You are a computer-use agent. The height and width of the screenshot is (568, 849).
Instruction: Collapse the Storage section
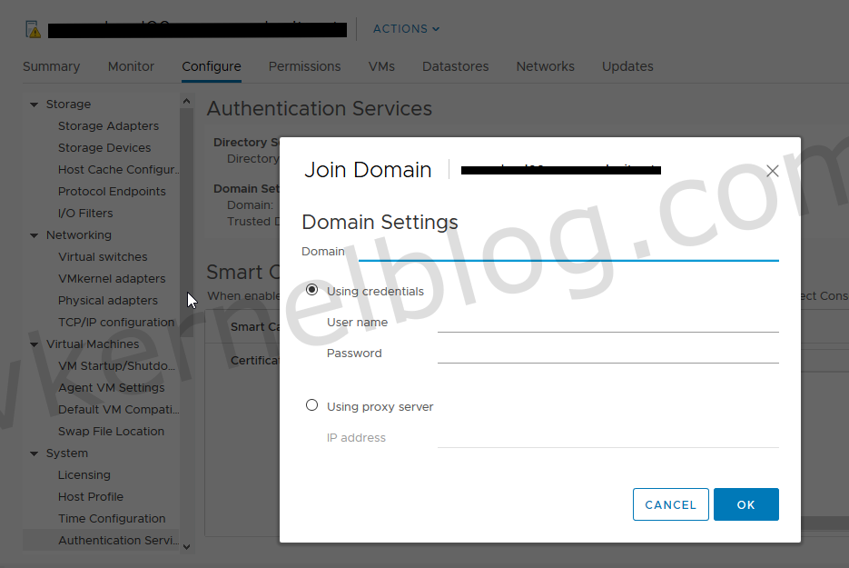coord(34,104)
